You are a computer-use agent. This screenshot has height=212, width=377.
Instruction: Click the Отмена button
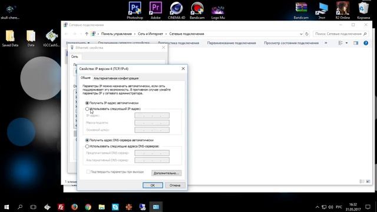[175, 185]
